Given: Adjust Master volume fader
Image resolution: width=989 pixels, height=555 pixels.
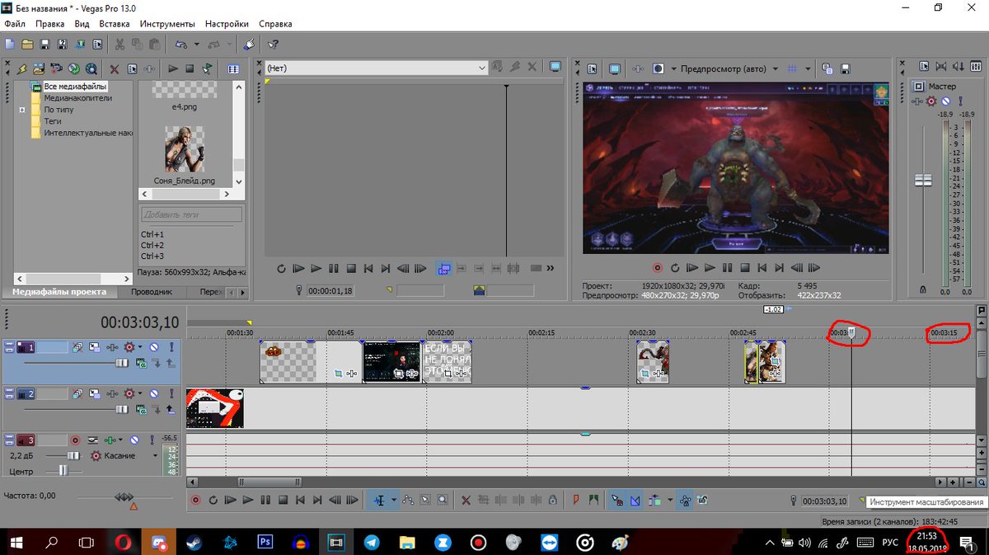Looking at the screenshot, I should 923,180.
